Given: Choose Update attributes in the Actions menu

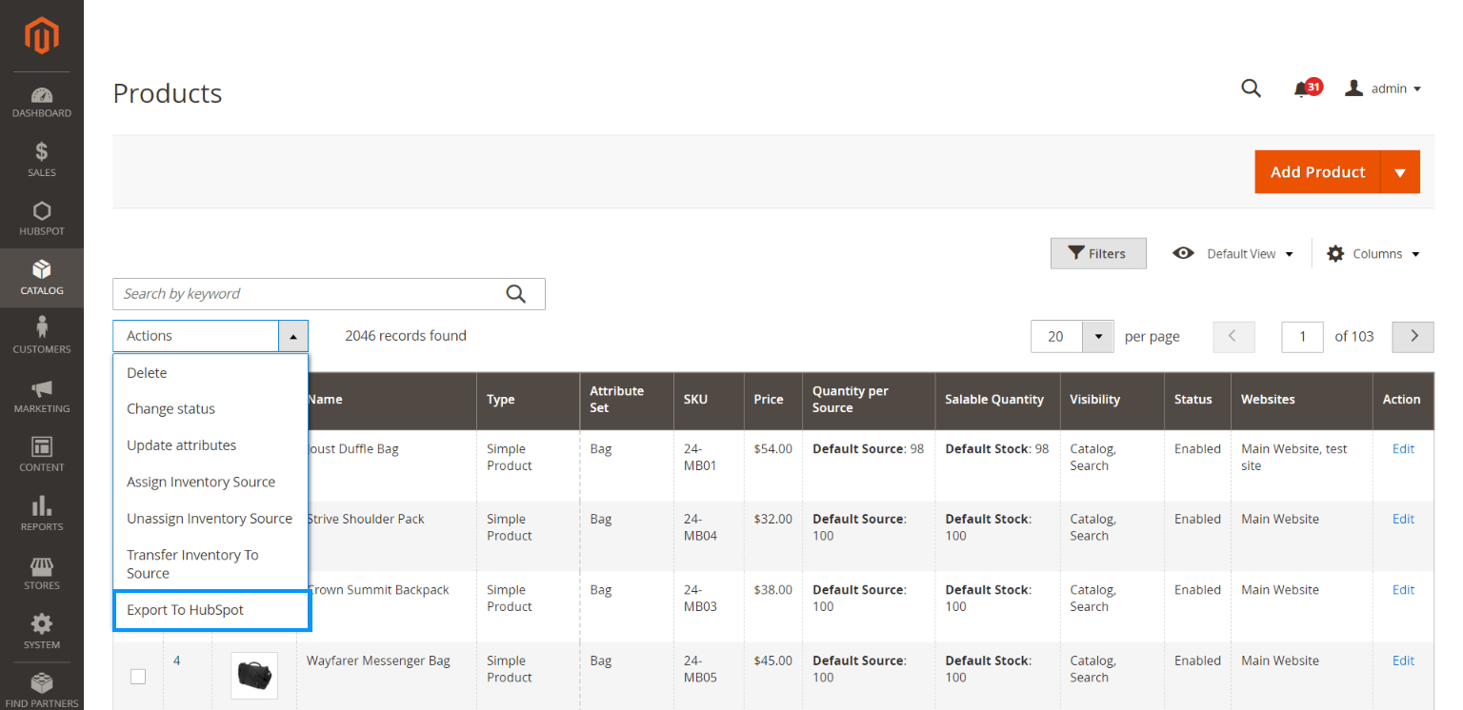Looking at the screenshot, I should [181, 444].
